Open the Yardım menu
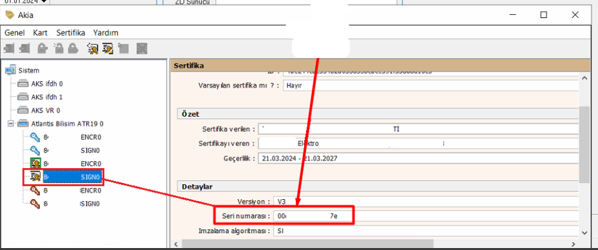 coord(106,32)
